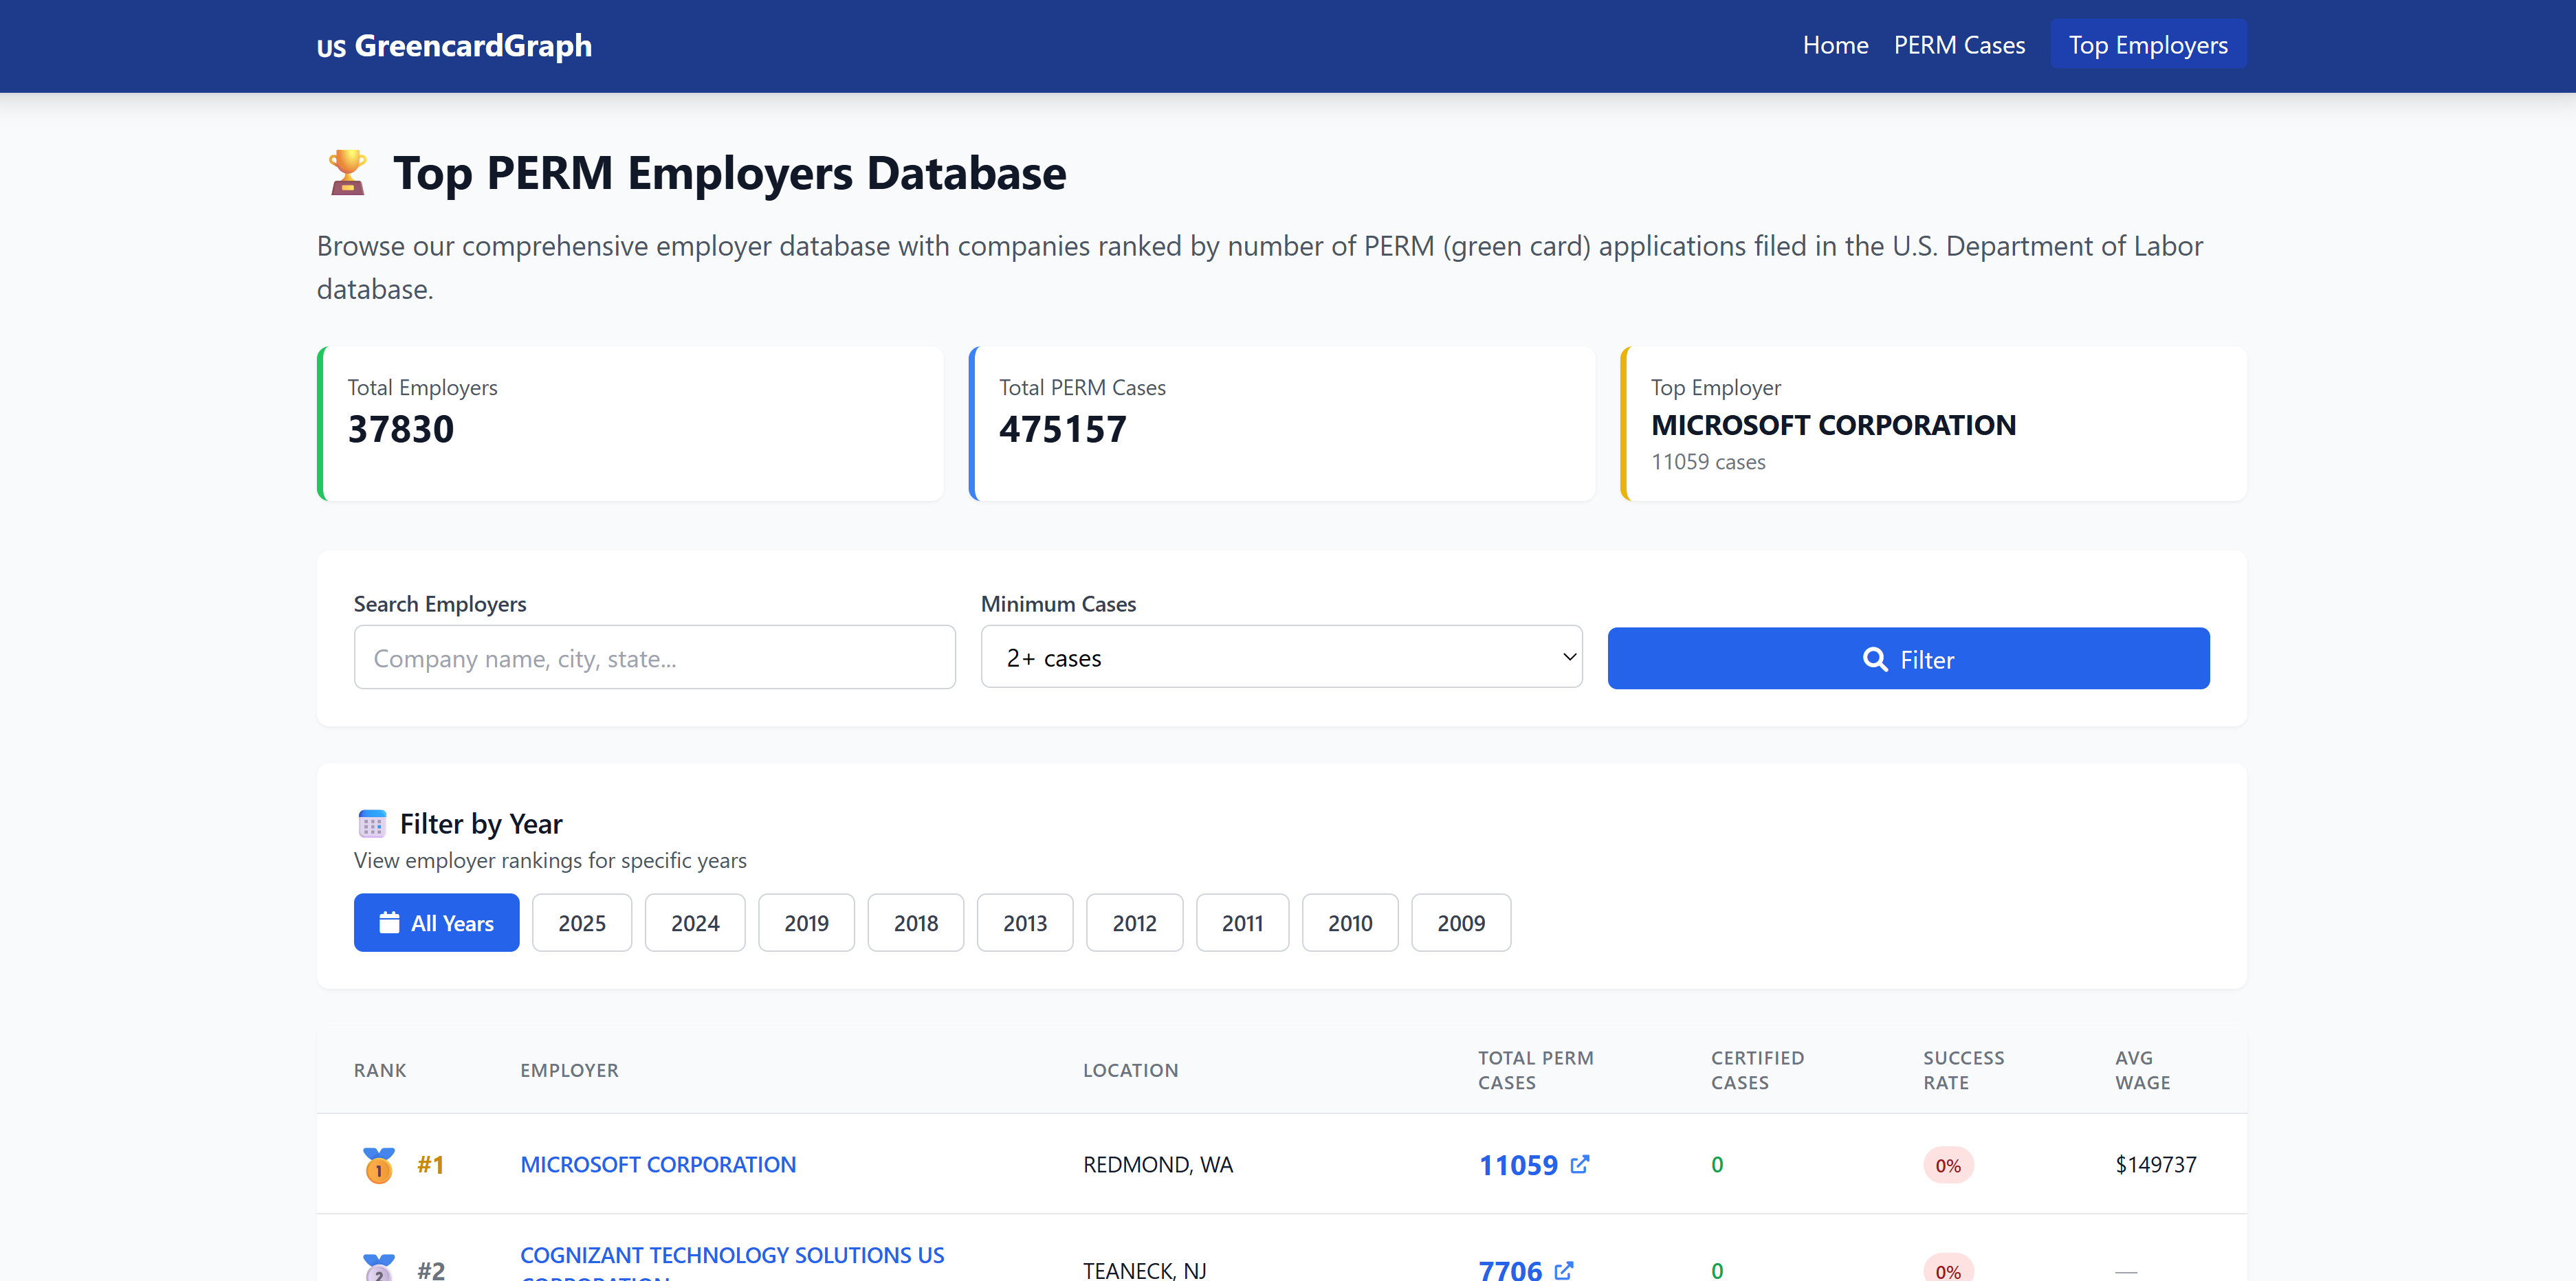
Task: Open MICROSOFT CORPORATION employer link
Action: [x=658, y=1165]
